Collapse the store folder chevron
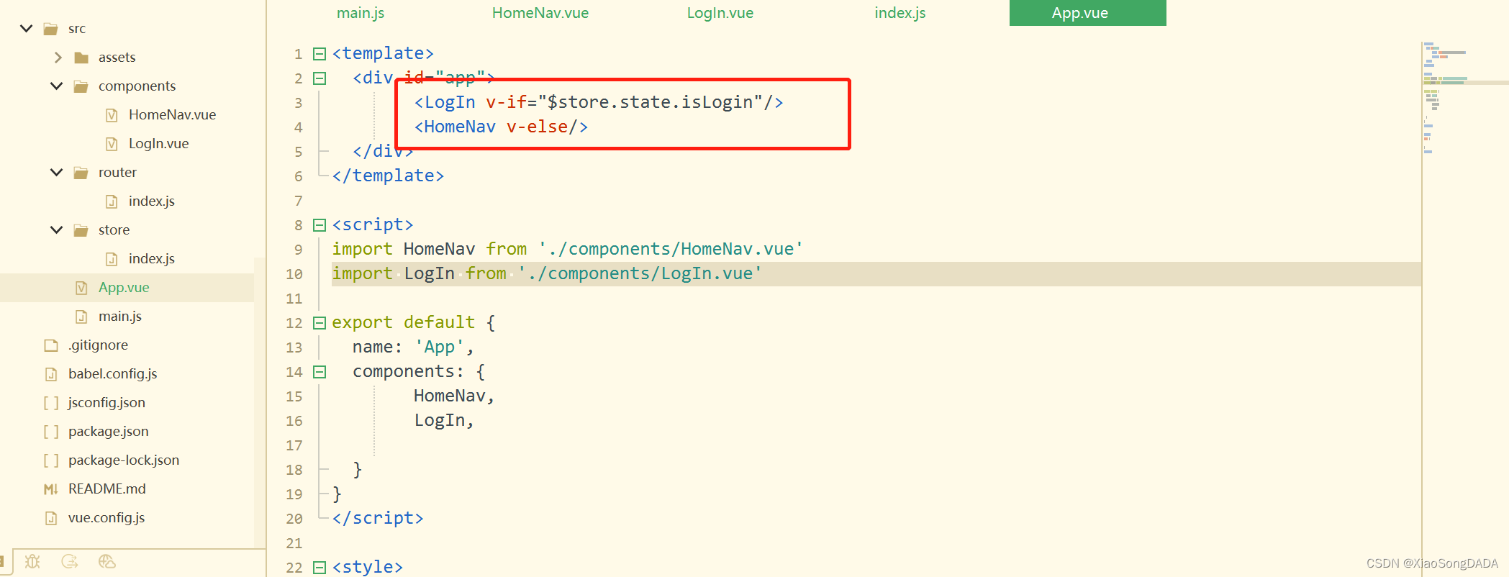The image size is (1509, 577). click(x=57, y=230)
